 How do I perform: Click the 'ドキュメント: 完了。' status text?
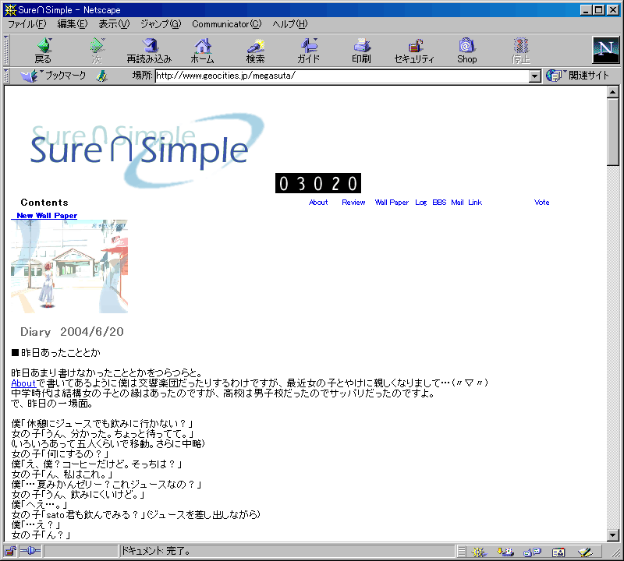click(155, 552)
